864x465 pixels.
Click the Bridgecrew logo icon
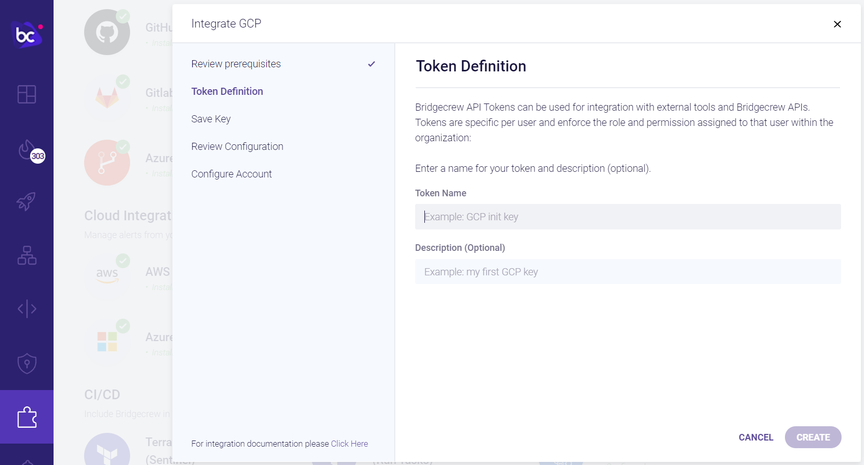[27, 35]
